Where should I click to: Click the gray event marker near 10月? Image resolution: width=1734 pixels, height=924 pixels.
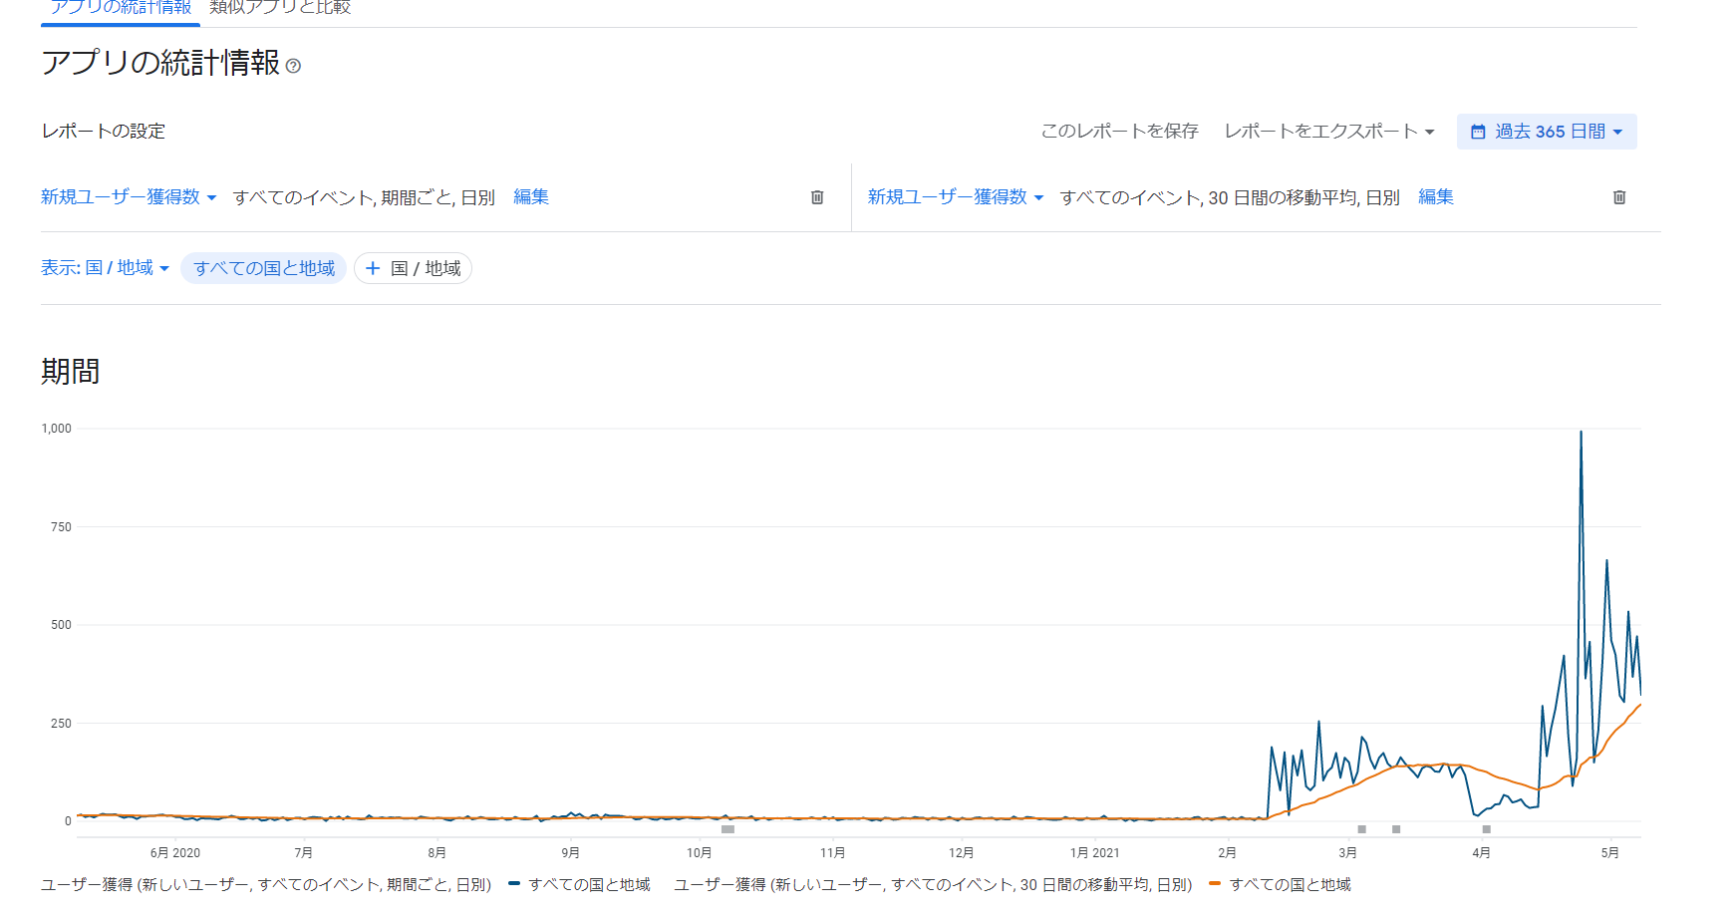(727, 829)
